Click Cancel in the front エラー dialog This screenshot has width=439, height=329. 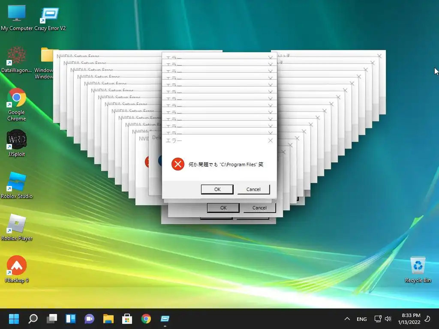[253, 189]
